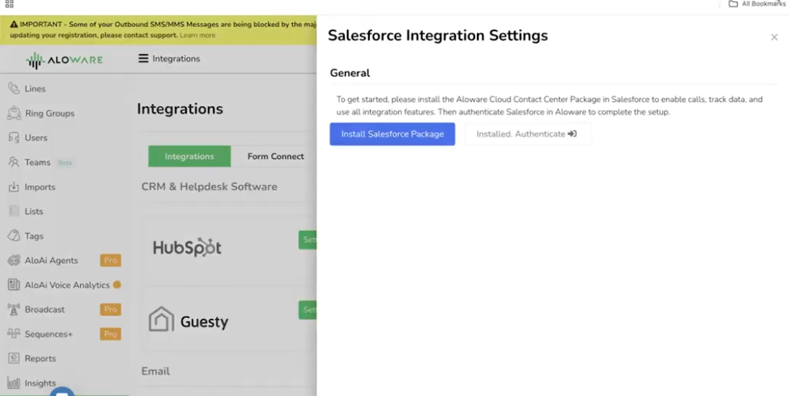
Task: Click the Lists icon in sidebar
Action: (14, 211)
